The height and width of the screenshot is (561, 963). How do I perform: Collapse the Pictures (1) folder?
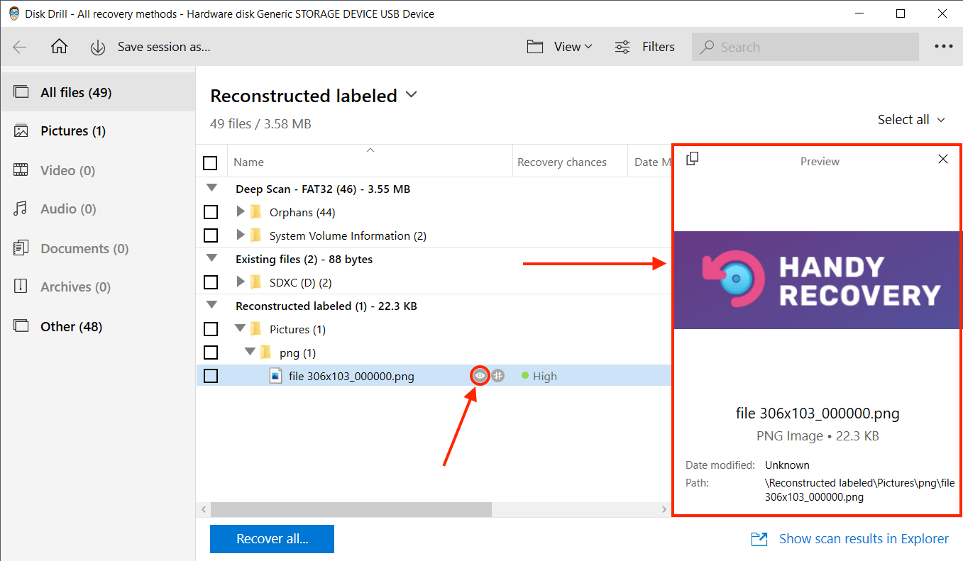point(240,329)
